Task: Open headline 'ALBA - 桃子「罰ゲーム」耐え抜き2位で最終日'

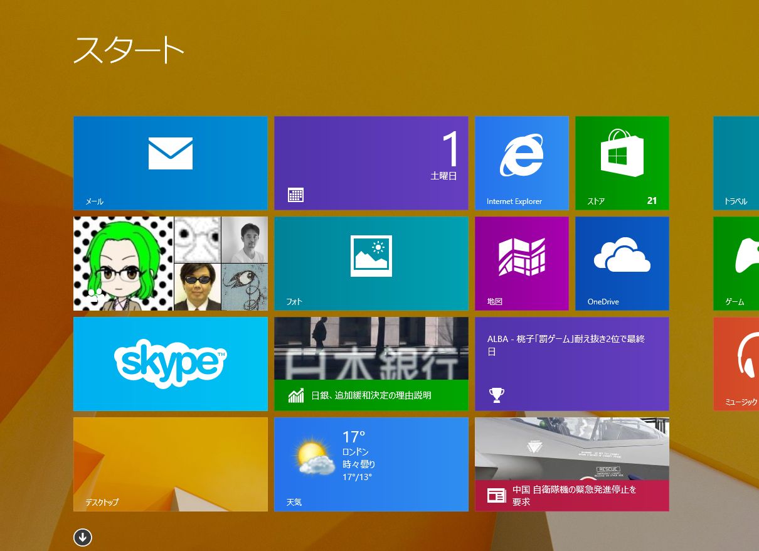Action: 566,345
